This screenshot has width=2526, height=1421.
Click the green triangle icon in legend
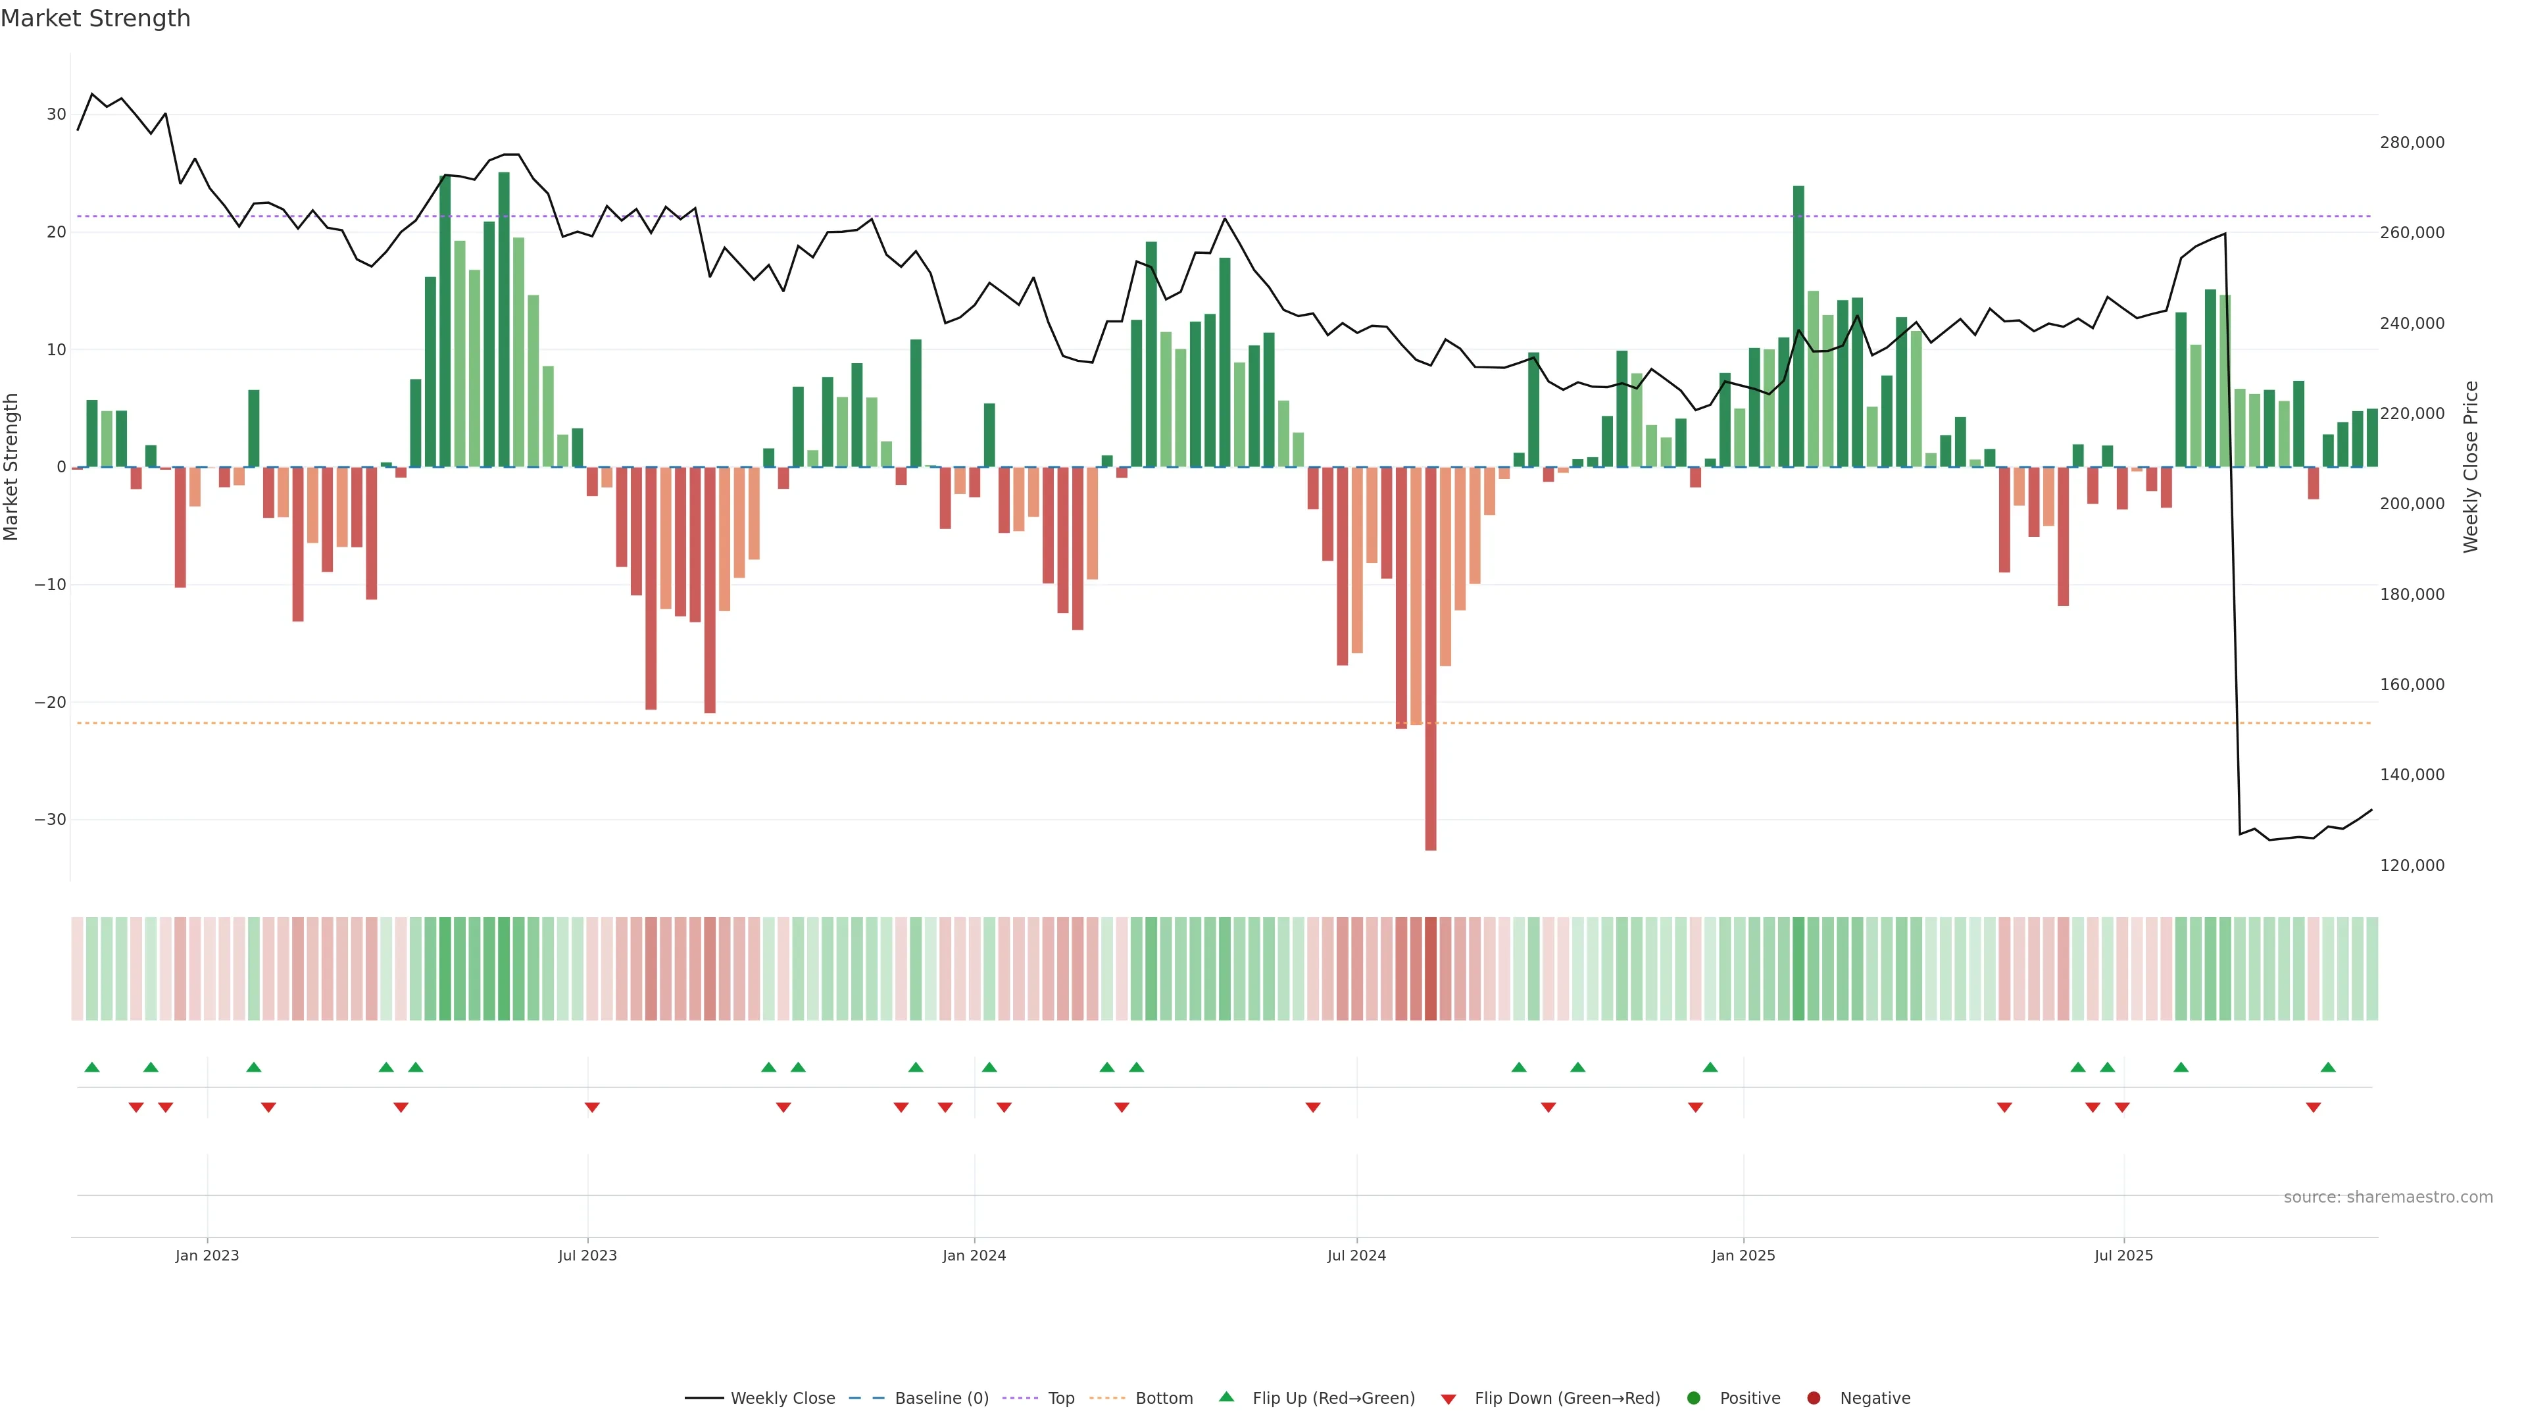[1226, 1397]
